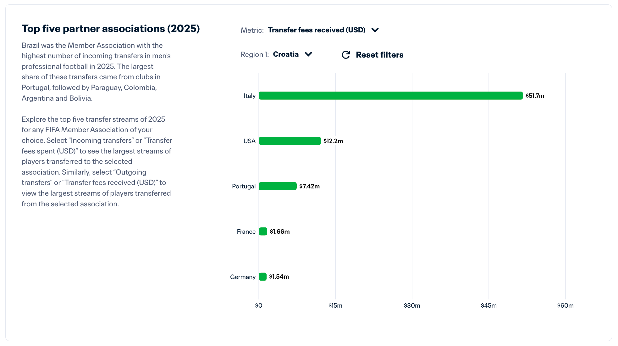Click the Italy axis label

pos(250,96)
